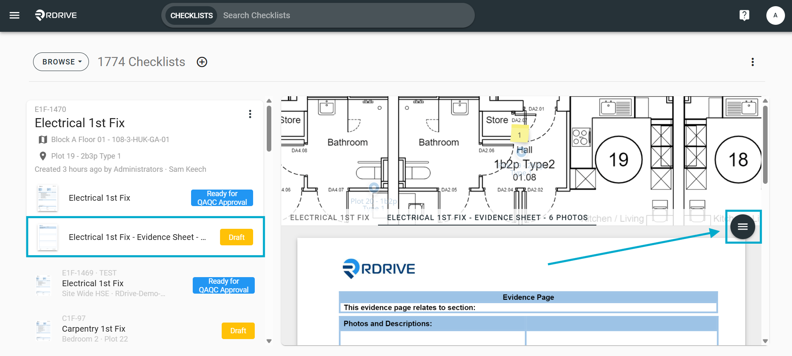The width and height of the screenshot is (792, 356).
Task: Click 1774 Checklists heading
Action: (141, 62)
